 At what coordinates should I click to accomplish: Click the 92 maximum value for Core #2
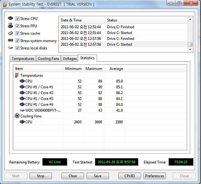click(x=100, y=93)
